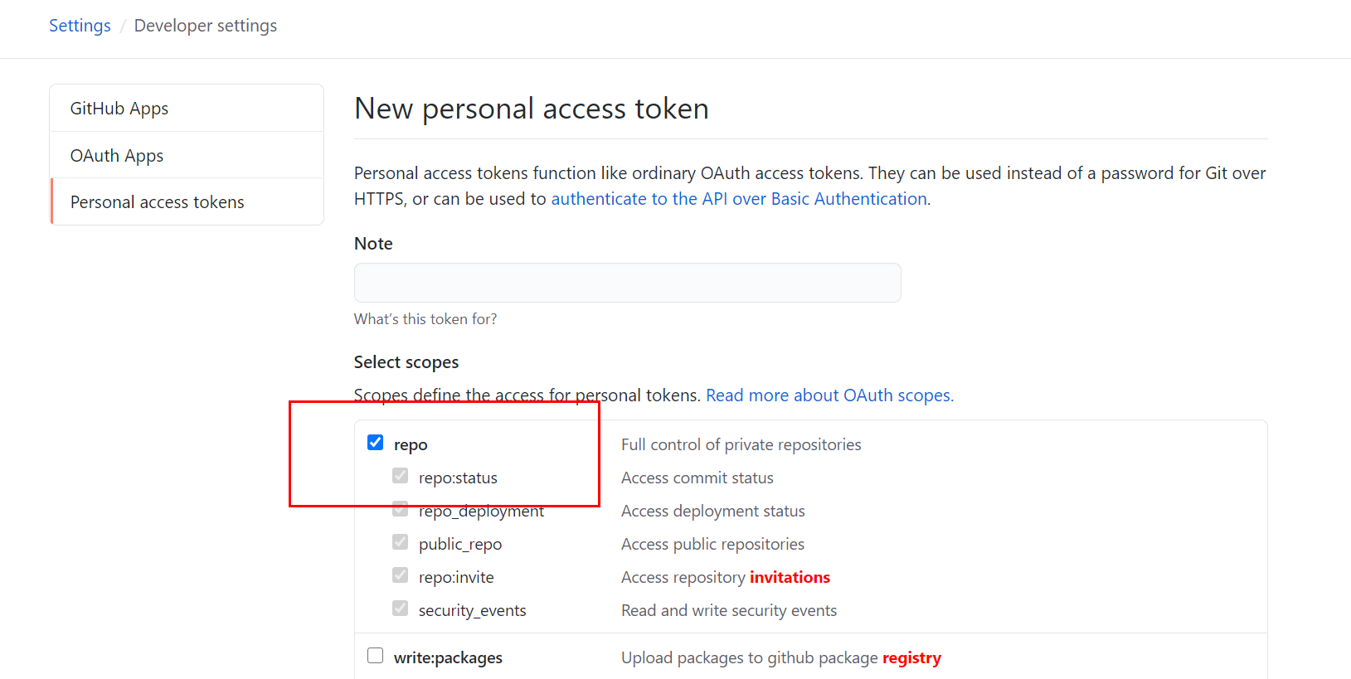Toggle the public_repo checkbox

pyautogui.click(x=401, y=542)
